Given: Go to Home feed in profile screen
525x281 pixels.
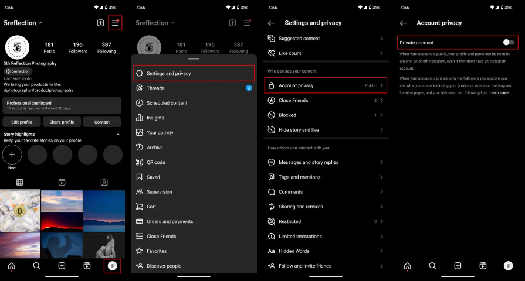Looking at the screenshot, I should click(x=11, y=266).
